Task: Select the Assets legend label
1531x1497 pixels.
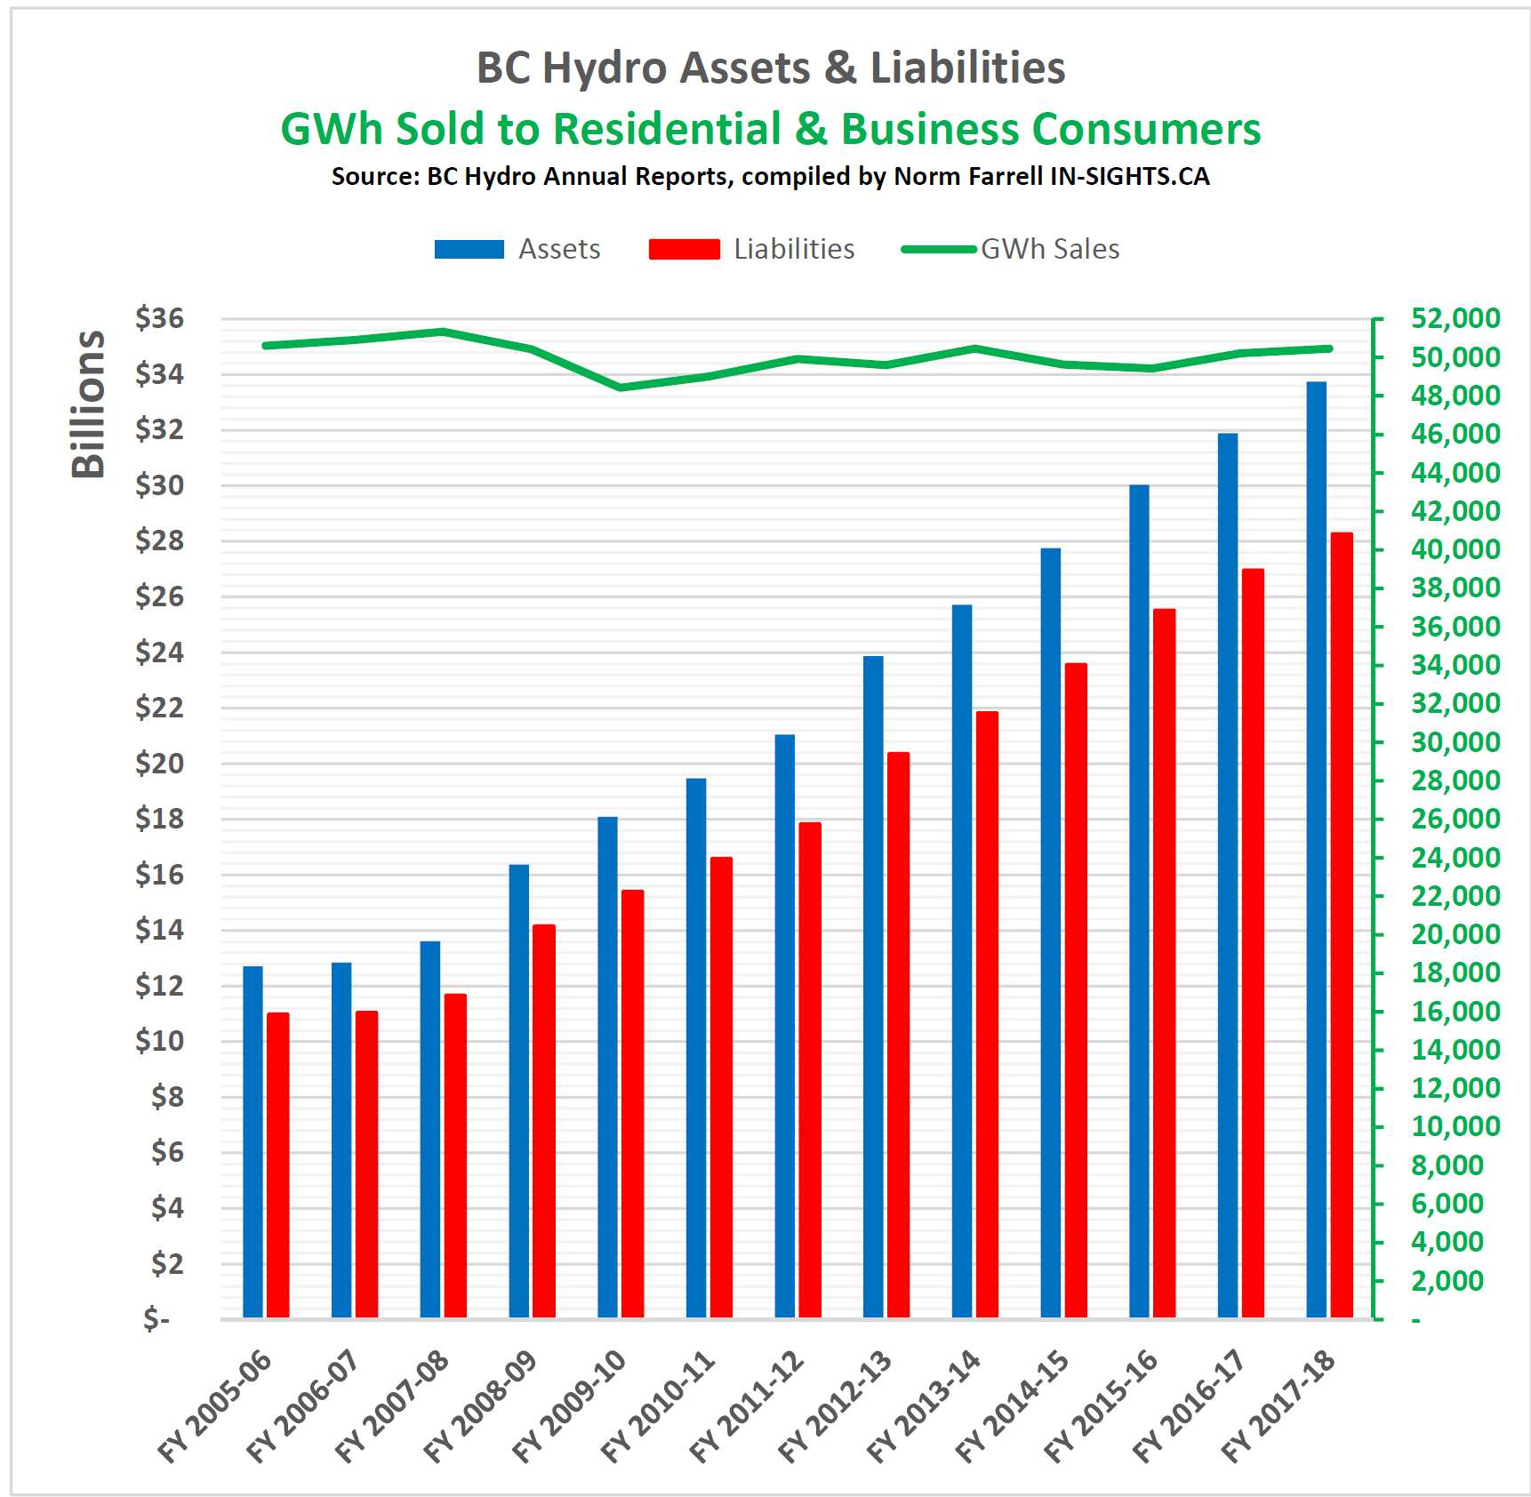Action: 559,249
